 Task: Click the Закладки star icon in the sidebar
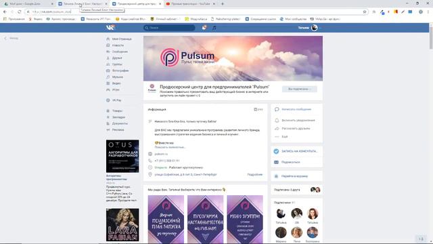coord(108,117)
